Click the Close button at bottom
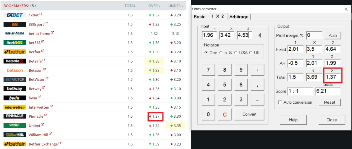Screen dimensions: 352x149 click(331, 120)
